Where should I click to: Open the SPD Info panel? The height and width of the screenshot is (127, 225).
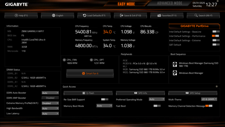(x=140, y=93)
